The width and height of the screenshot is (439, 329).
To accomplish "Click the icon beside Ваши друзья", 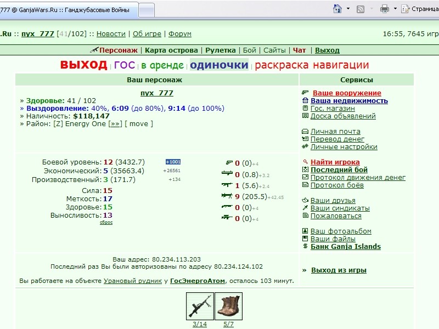I will [x=305, y=200].
